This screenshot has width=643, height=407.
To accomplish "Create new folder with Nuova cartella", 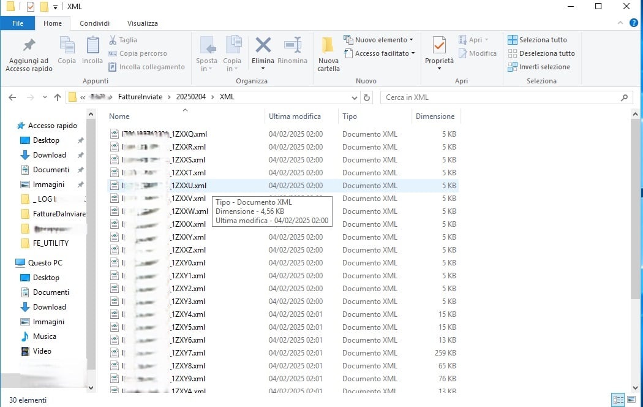I will [328, 54].
